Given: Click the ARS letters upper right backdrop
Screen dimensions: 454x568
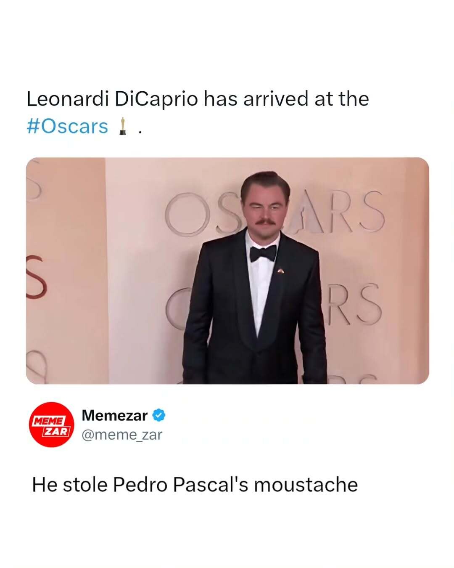Looking at the screenshot, I should tap(345, 212).
